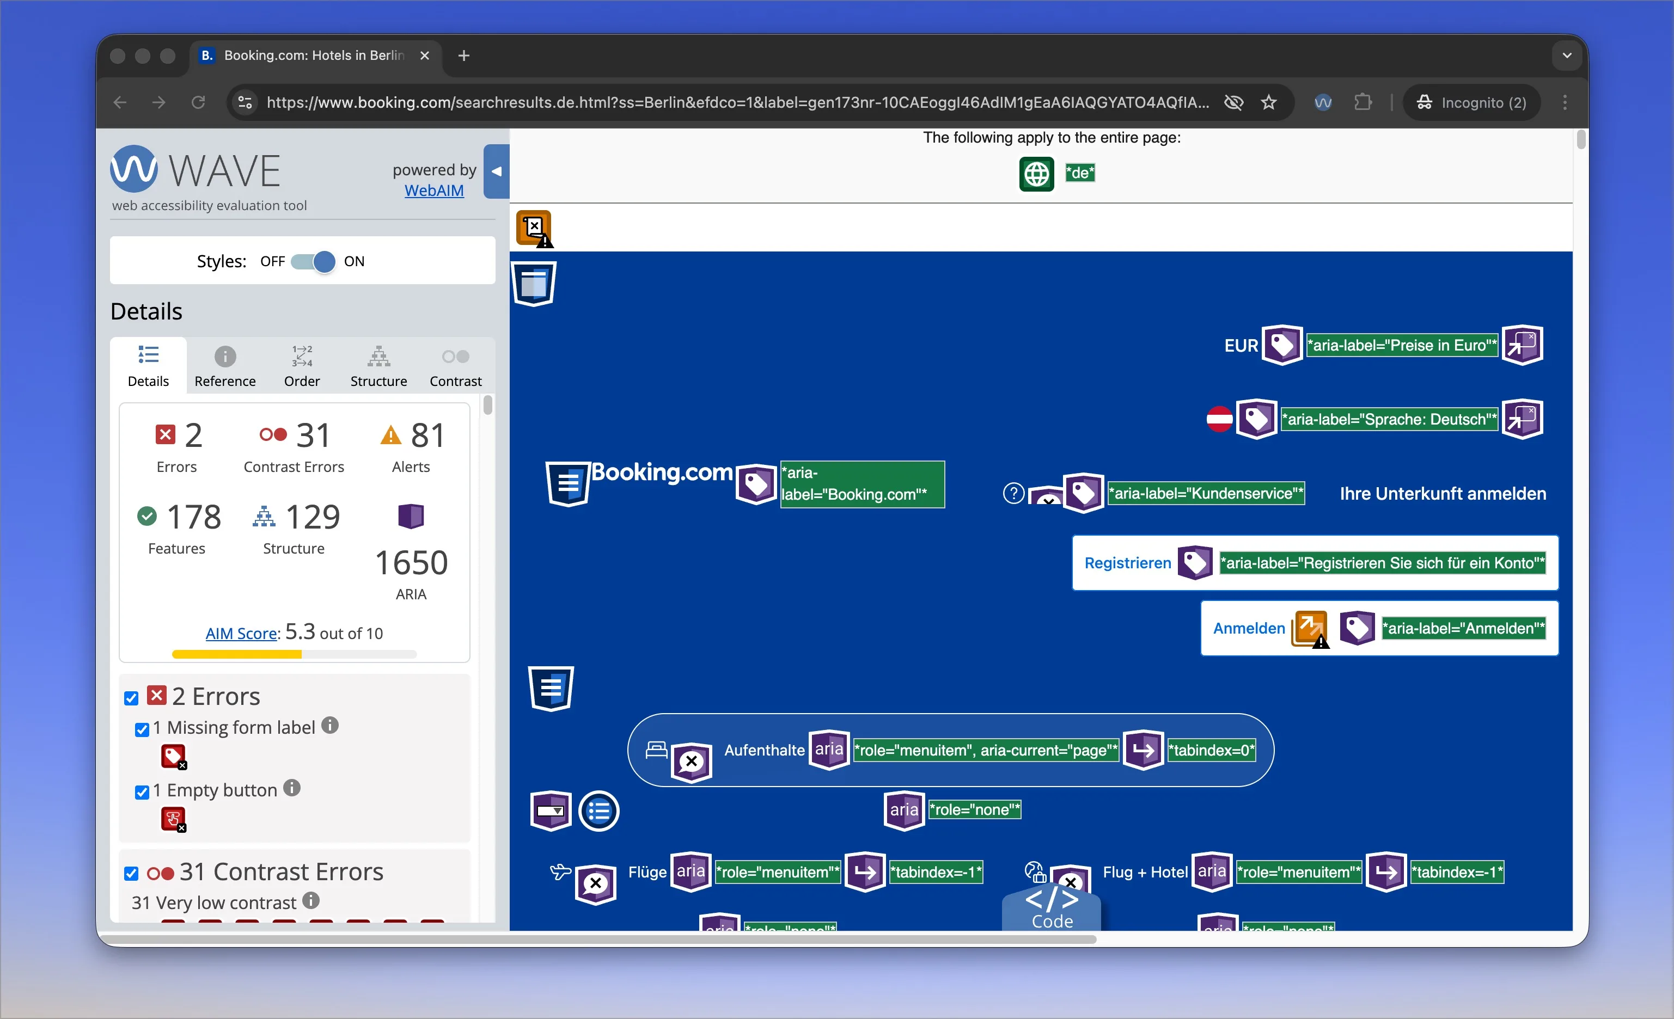Click the green language globe icon
The width and height of the screenshot is (1674, 1019).
click(x=1036, y=174)
